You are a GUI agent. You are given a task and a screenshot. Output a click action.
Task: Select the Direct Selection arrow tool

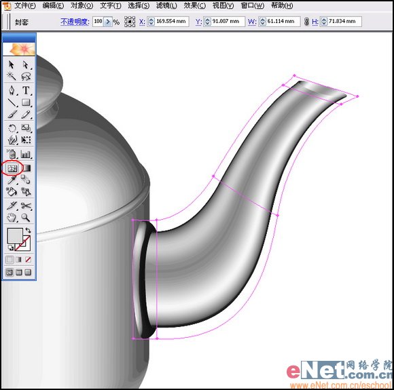(26, 64)
